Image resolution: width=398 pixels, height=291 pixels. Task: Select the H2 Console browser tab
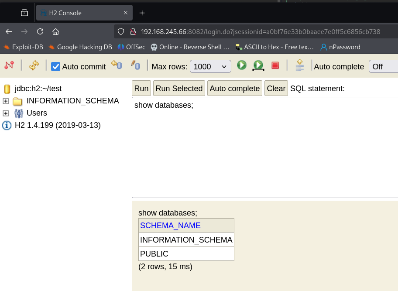84,13
